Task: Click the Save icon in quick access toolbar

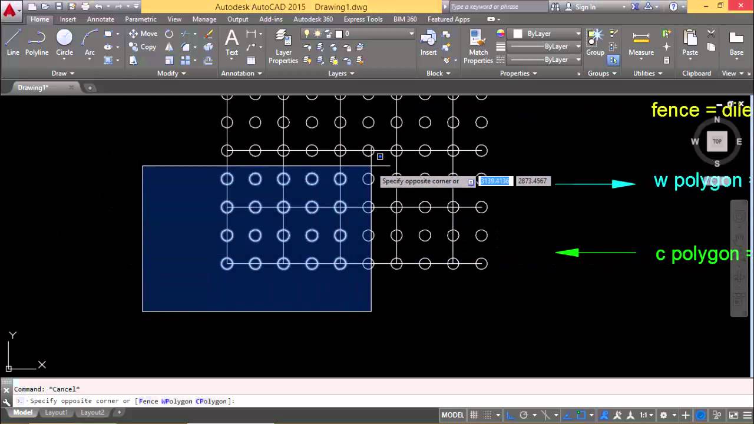Action: click(x=58, y=6)
